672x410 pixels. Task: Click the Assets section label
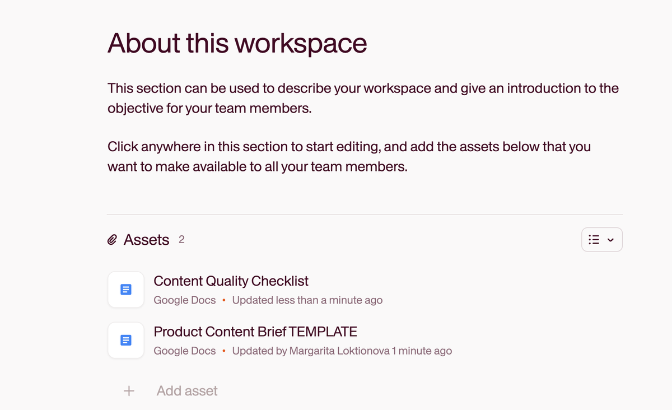click(x=146, y=240)
